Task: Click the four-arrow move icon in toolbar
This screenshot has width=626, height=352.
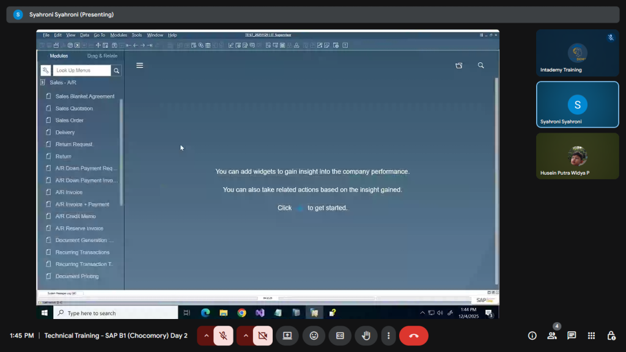Action: 98,45
